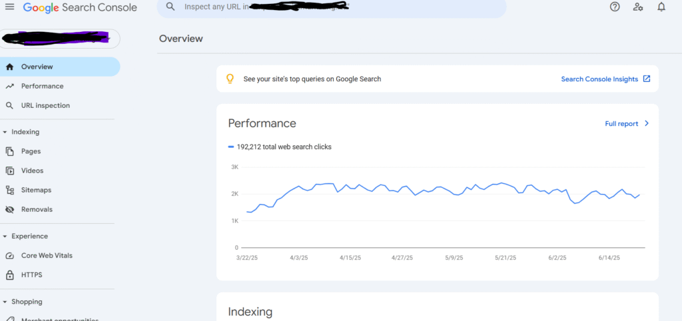Click the URL inspection magnifier icon
Image resolution: width=682 pixels, height=321 pixels.
tap(10, 106)
